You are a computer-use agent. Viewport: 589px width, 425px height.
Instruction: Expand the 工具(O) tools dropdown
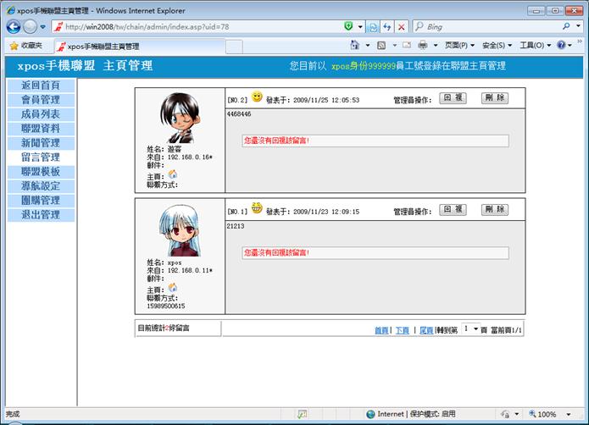[x=534, y=45]
